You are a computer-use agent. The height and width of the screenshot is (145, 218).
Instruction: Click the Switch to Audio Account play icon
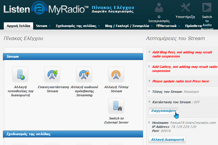coord(207,8)
